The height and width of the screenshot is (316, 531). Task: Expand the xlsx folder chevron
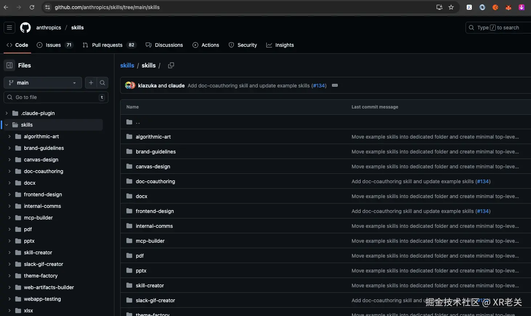click(9, 311)
